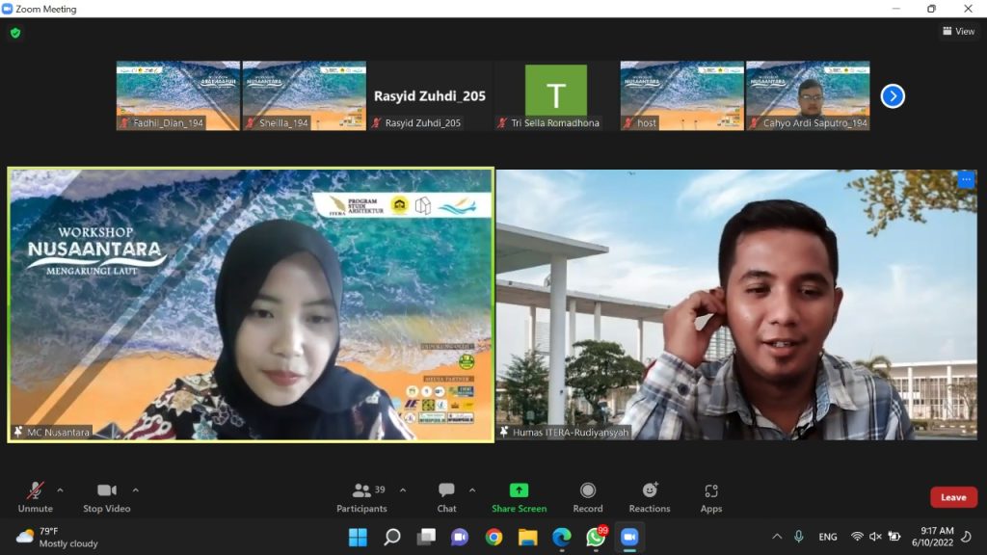987x555 pixels.
Task: Start recording the meeting
Action: pos(588,497)
